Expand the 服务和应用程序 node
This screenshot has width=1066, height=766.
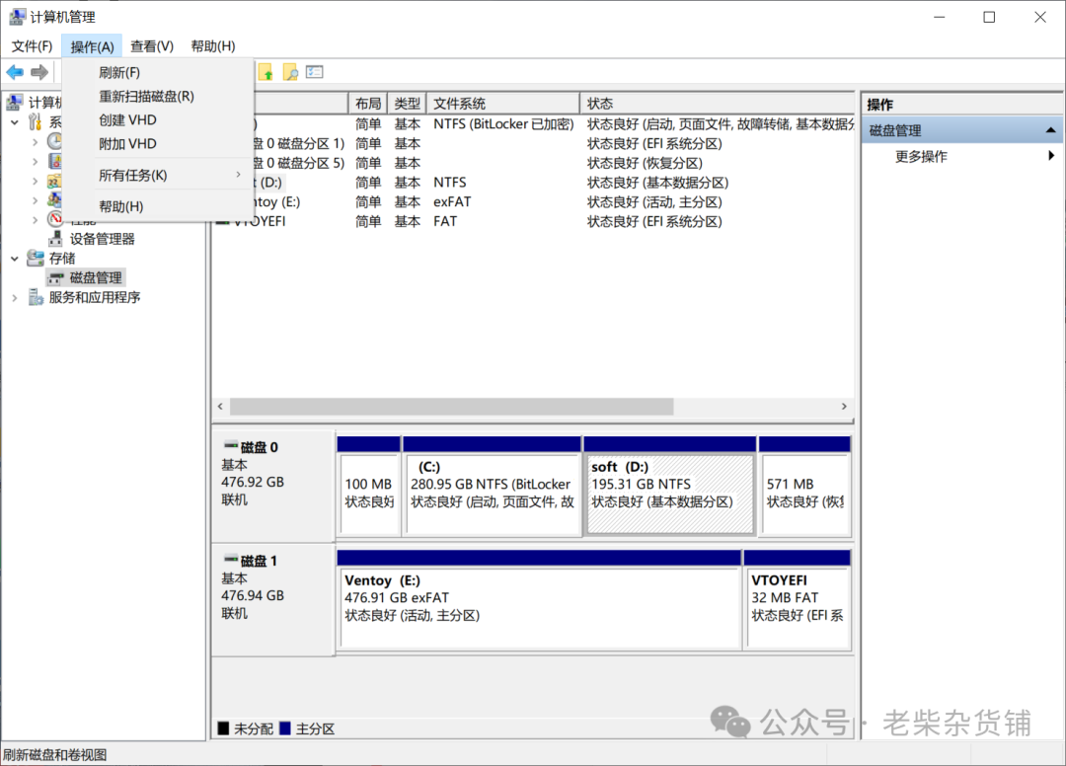coord(15,298)
